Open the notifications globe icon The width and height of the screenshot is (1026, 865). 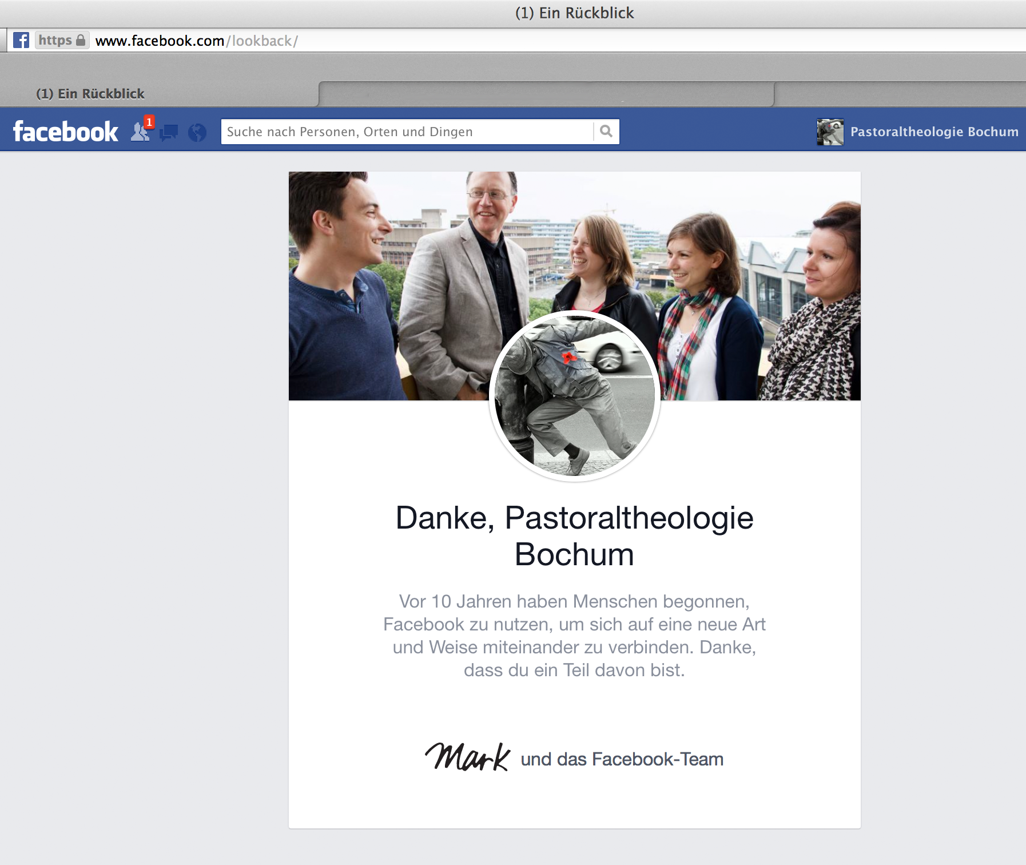197,133
